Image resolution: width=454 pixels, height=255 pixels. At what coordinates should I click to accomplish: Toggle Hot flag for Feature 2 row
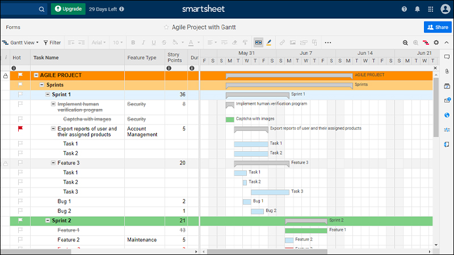(x=20, y=240)
